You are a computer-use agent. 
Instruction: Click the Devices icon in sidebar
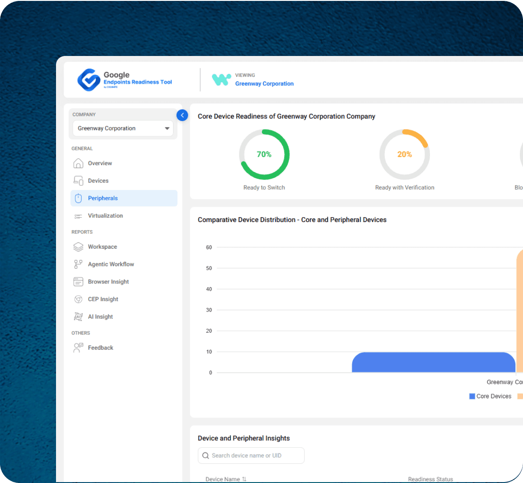click(78, 181)
